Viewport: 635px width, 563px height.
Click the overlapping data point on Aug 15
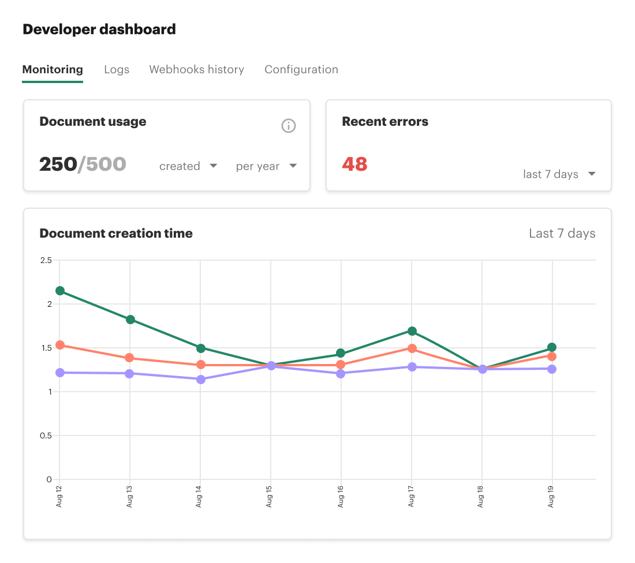pos(271,365)
